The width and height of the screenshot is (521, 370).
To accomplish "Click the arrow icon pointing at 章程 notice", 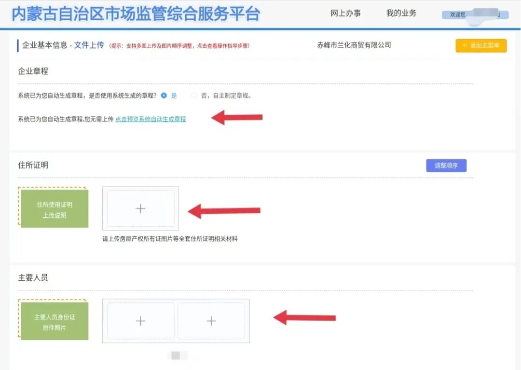I will [236, 117].
